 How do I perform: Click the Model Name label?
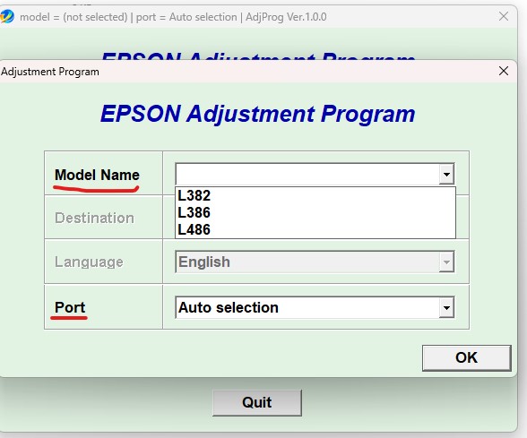97,175
